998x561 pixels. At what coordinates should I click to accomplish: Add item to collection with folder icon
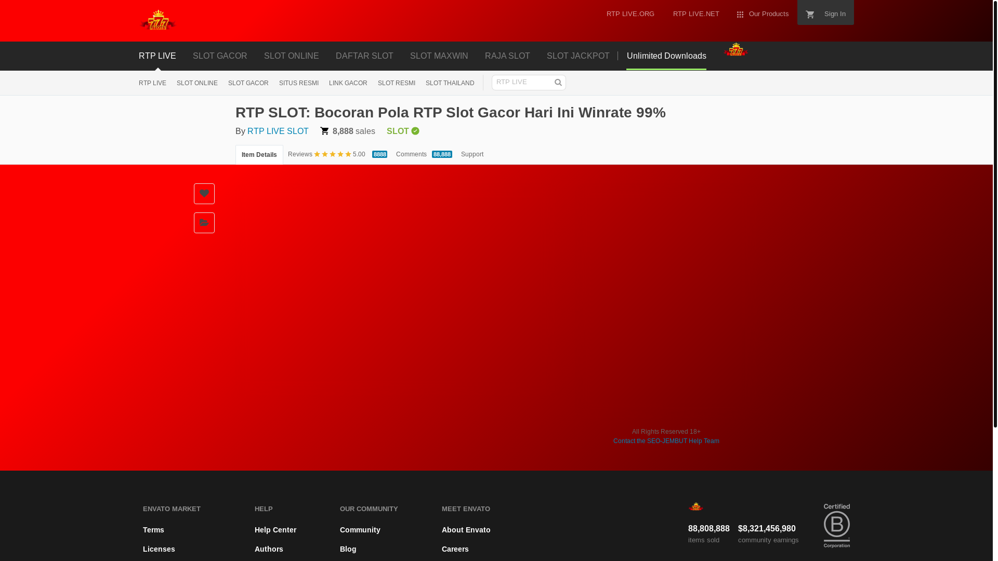coord(204,223)
